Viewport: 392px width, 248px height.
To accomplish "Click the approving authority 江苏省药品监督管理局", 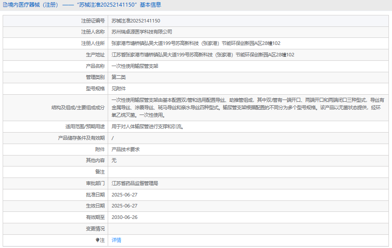I will (135, 183).
